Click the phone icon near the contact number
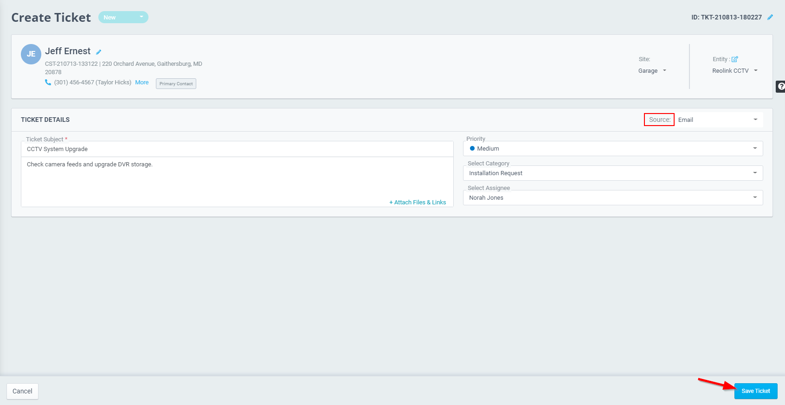 [x=48, y=82]
